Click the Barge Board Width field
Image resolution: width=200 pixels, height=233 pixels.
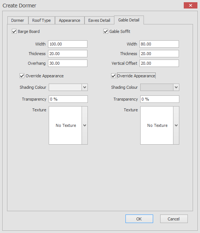pos(68,44)
